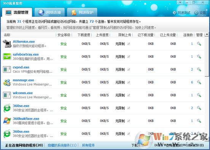210x150 pixels.
Task: Click the 360leakfixer.exe program icon
Action: (x=7, y=121)
